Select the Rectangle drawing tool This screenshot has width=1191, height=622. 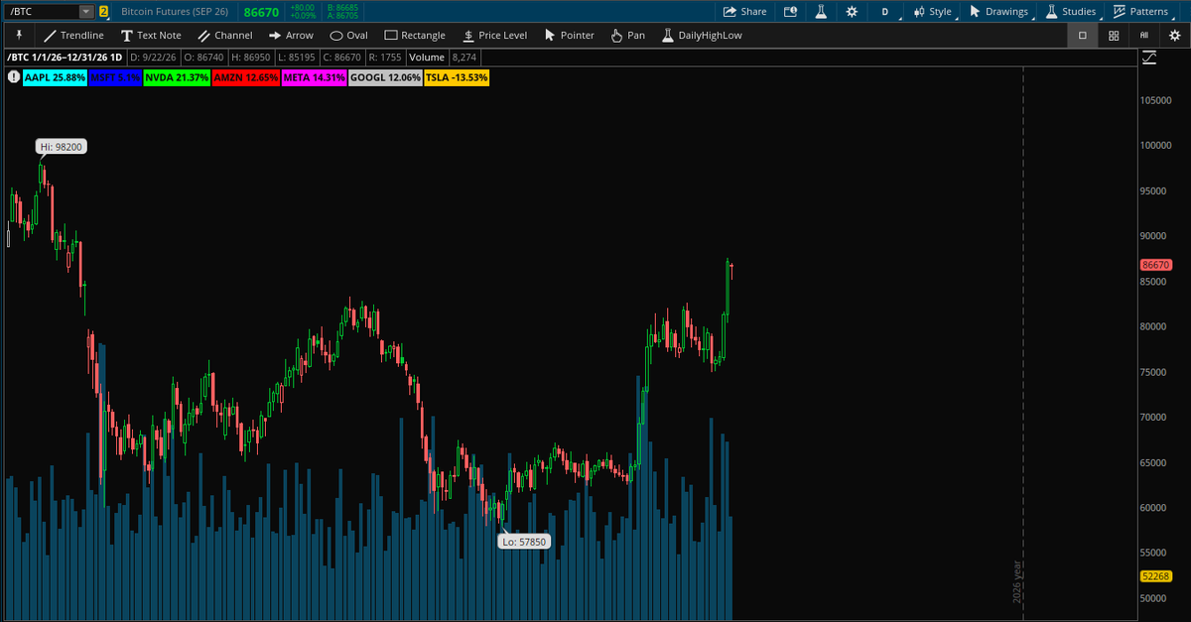(415, 35)
